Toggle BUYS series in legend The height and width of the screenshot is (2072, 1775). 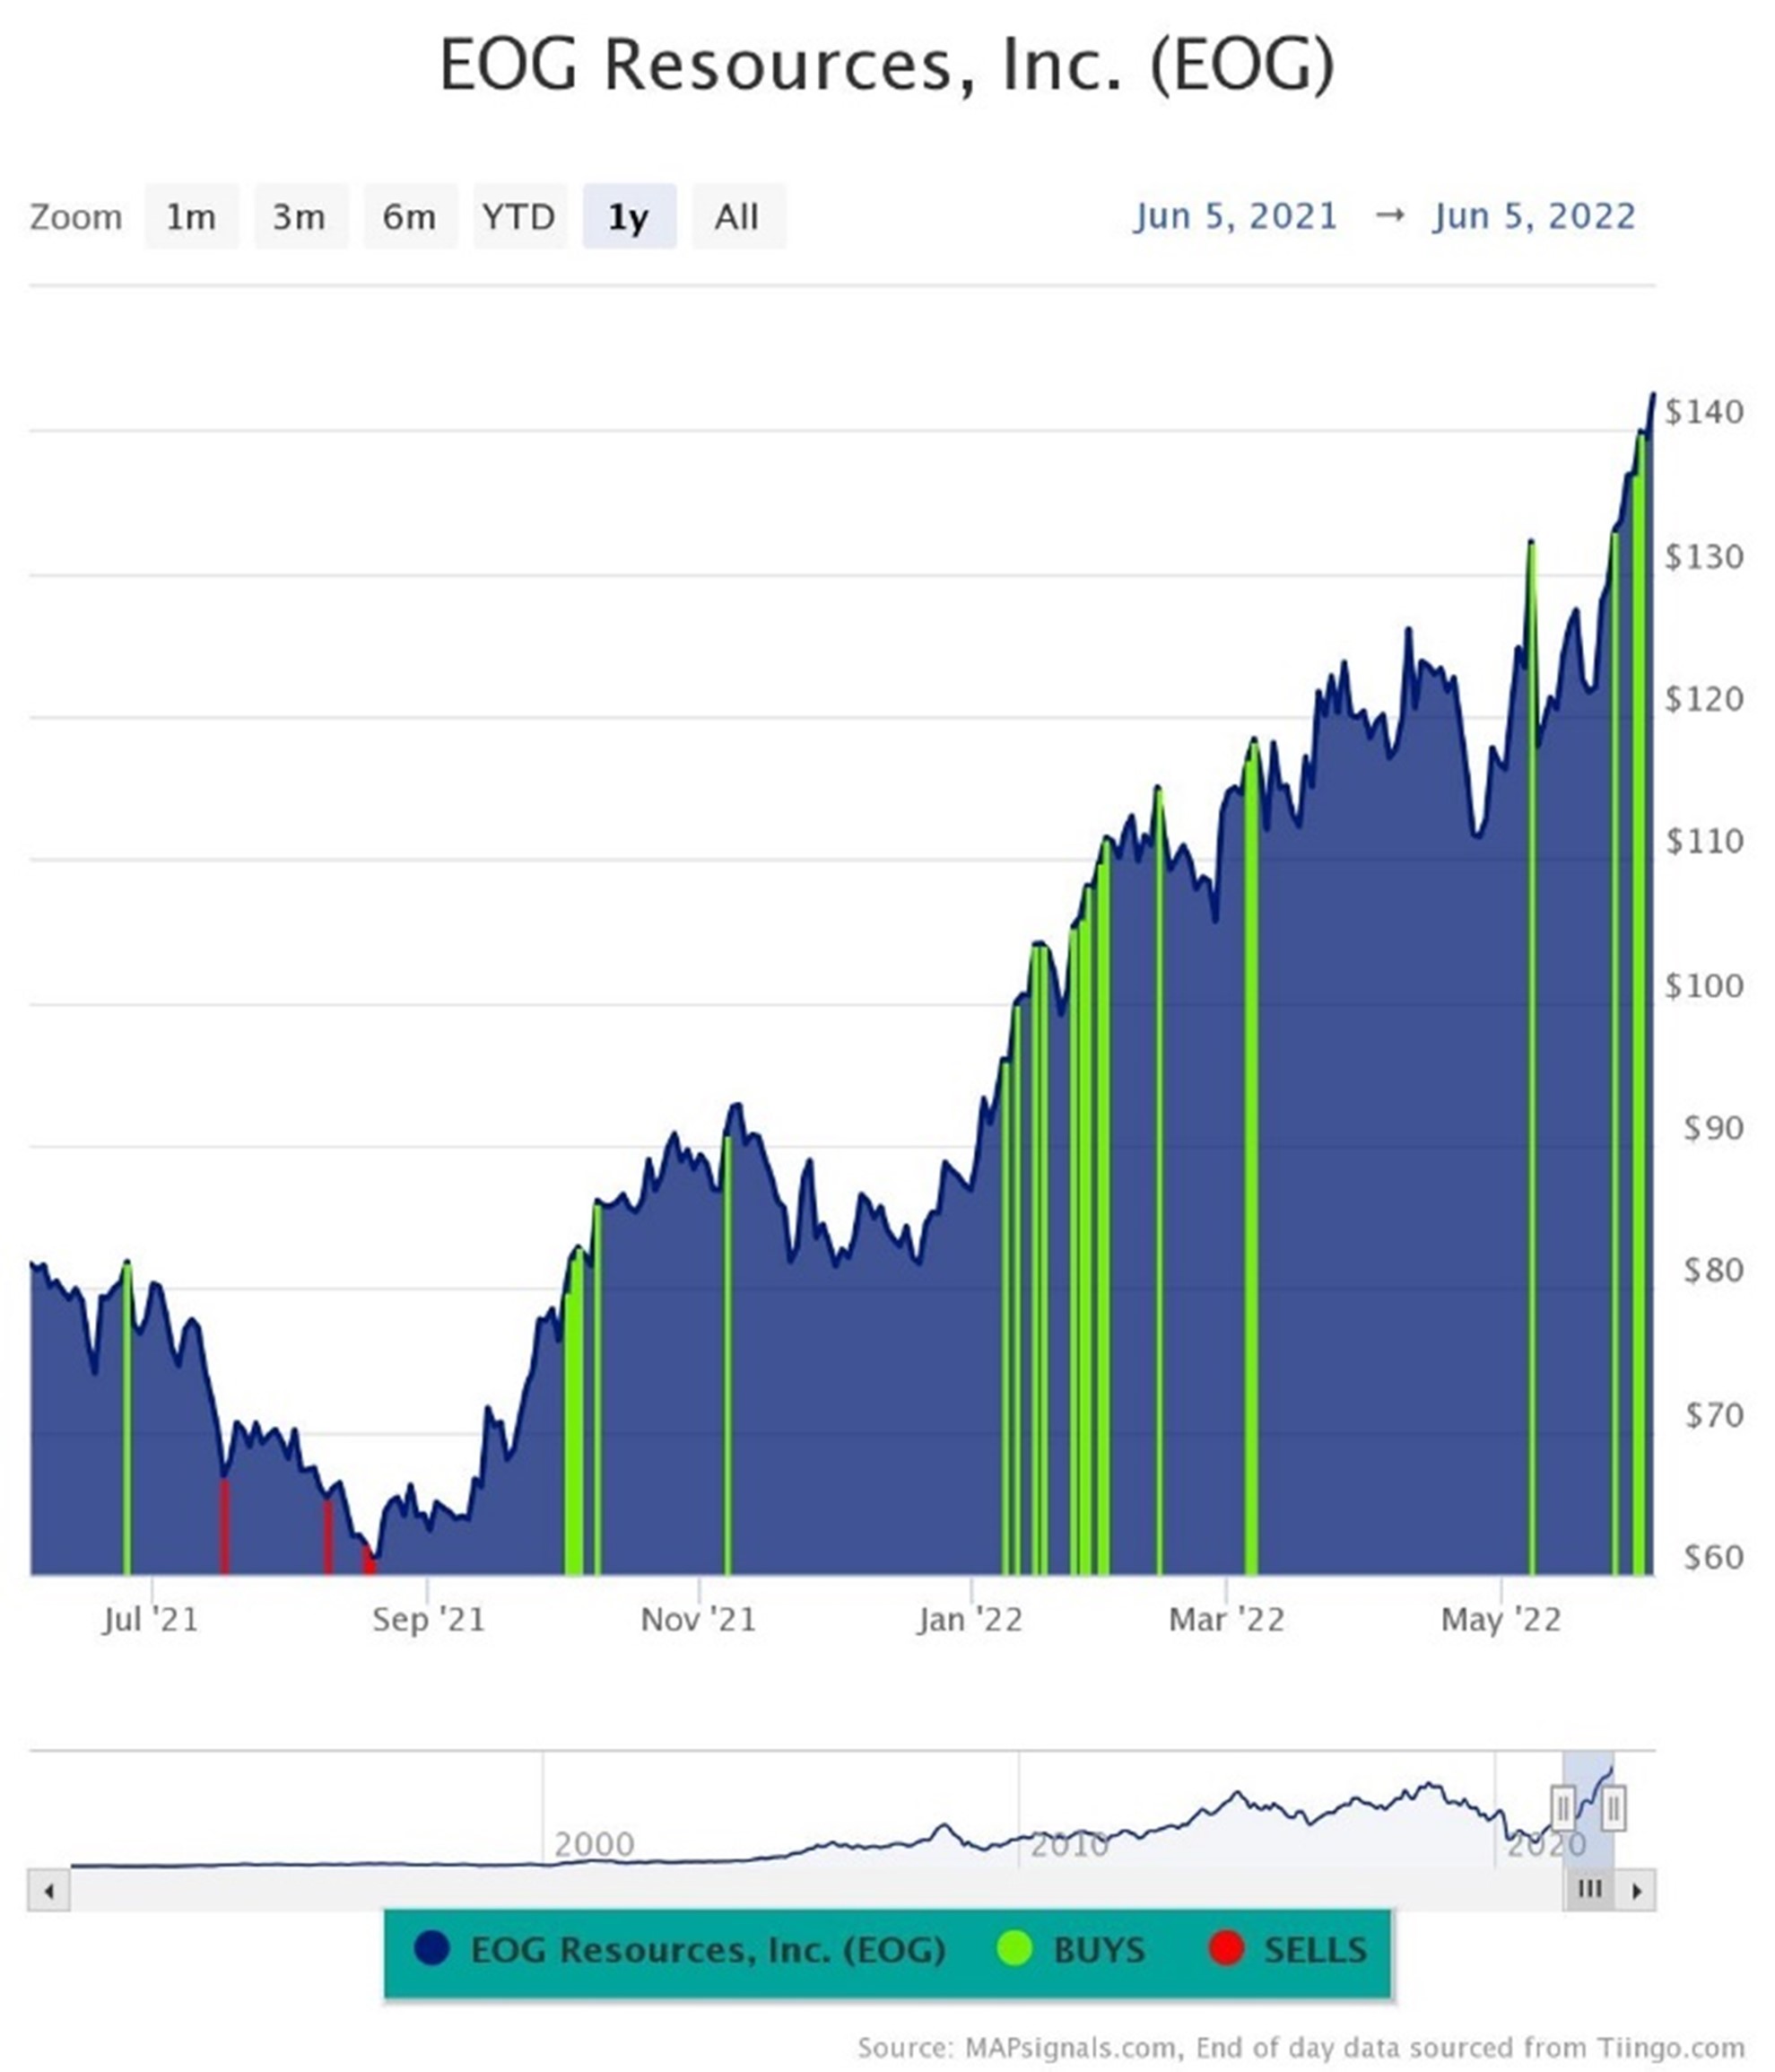point(1072,1949)
